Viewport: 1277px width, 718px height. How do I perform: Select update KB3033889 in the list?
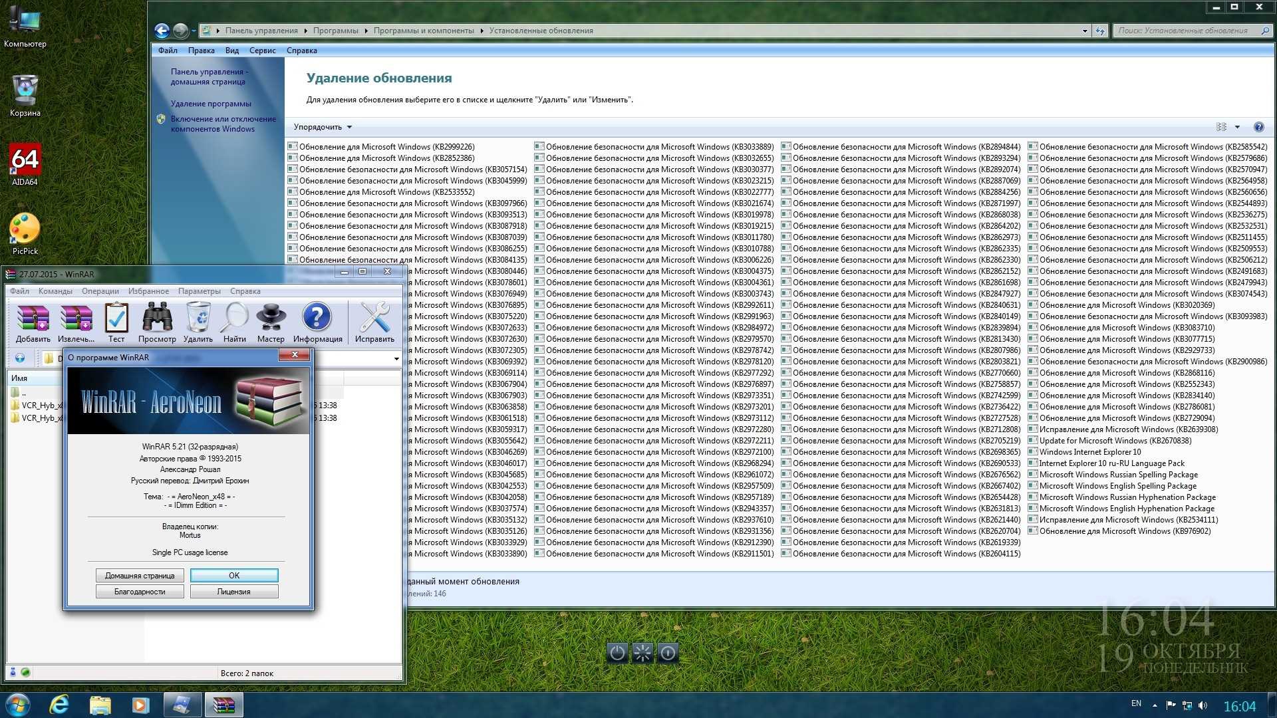point(654,147)
